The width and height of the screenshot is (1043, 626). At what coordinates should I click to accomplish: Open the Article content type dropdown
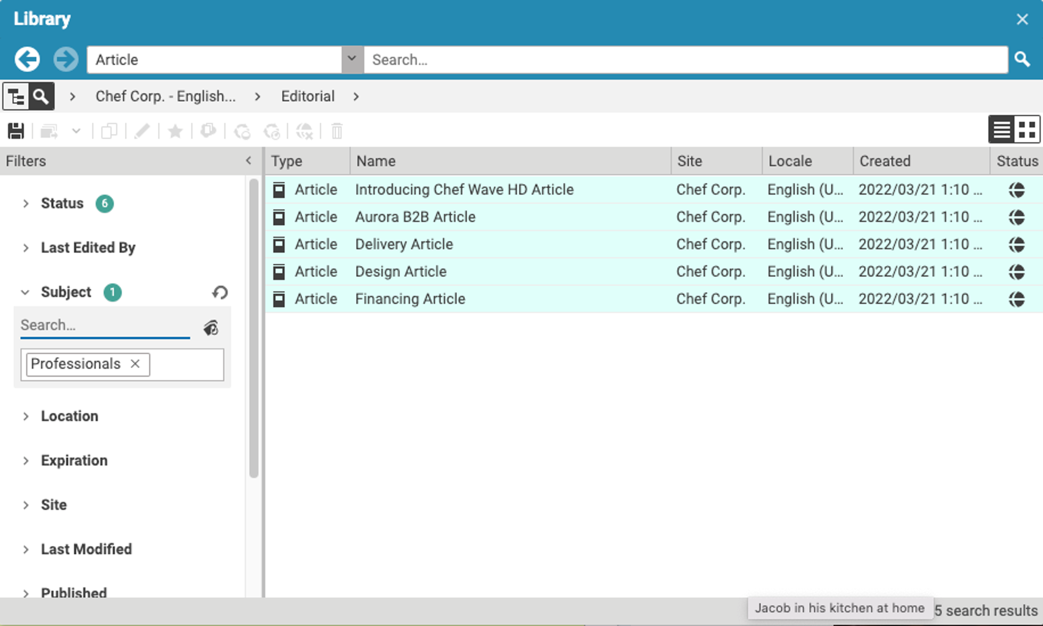pyautogui.click(x=352, y=60)
